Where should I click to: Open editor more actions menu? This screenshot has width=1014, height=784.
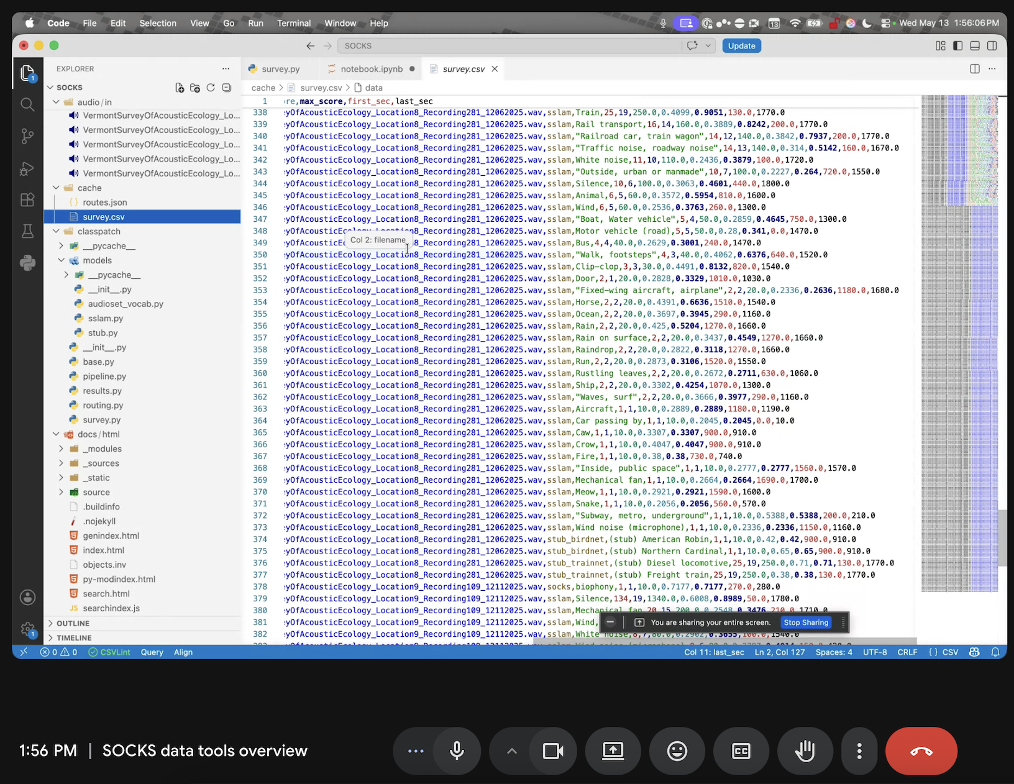(x=992, y=69)
